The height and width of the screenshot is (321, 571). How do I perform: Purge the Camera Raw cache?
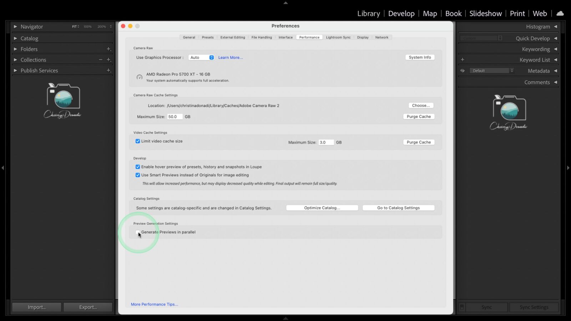tap(418, 116)
